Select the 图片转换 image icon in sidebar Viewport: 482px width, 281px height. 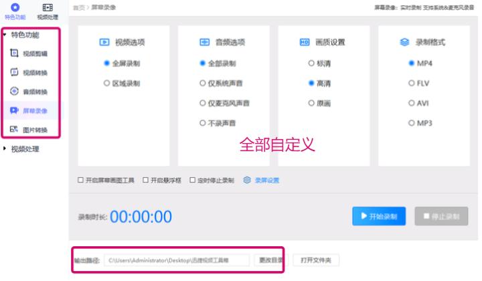[14, 129]
